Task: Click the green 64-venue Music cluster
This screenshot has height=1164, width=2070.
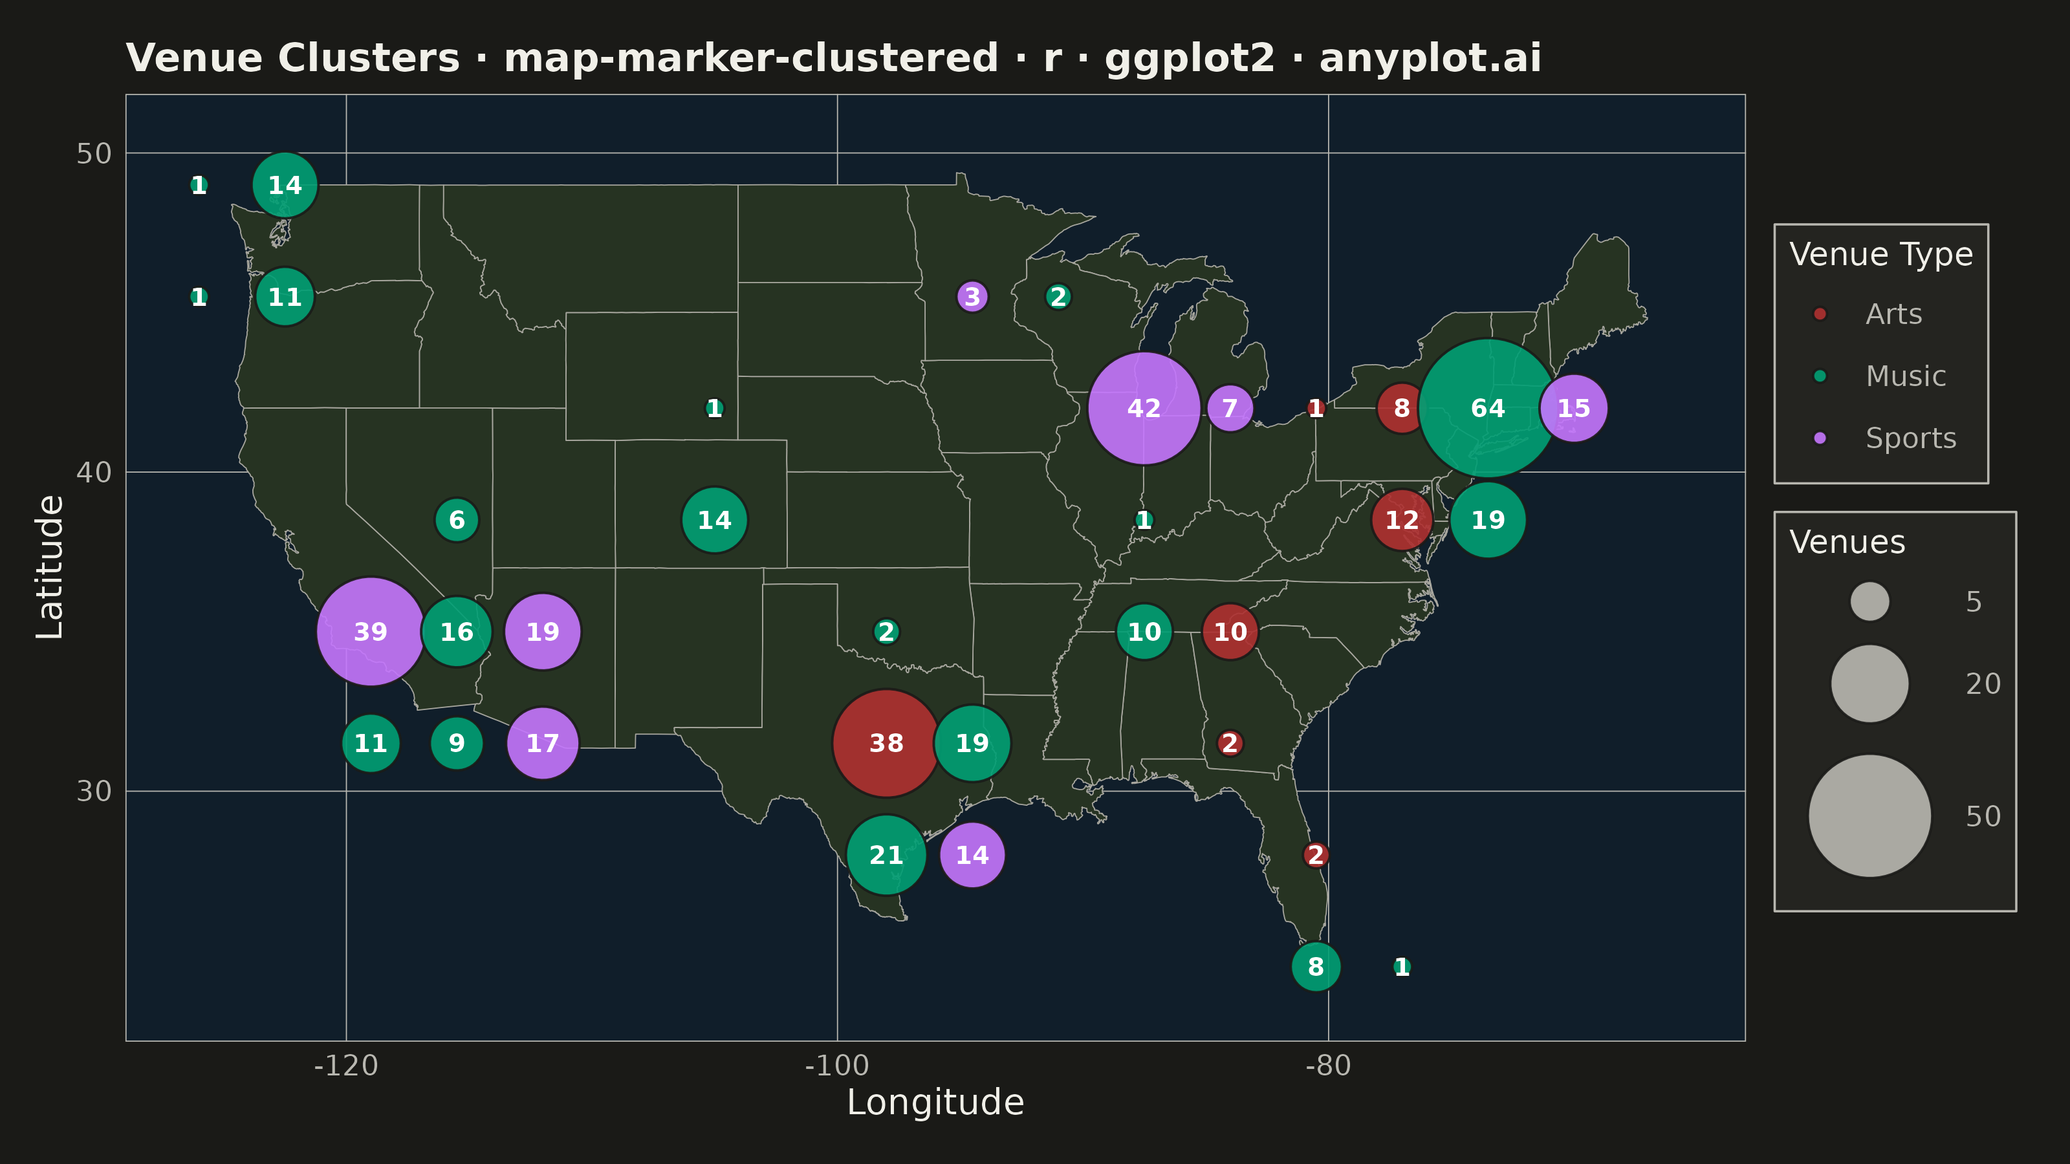Action: [1487, 408]
